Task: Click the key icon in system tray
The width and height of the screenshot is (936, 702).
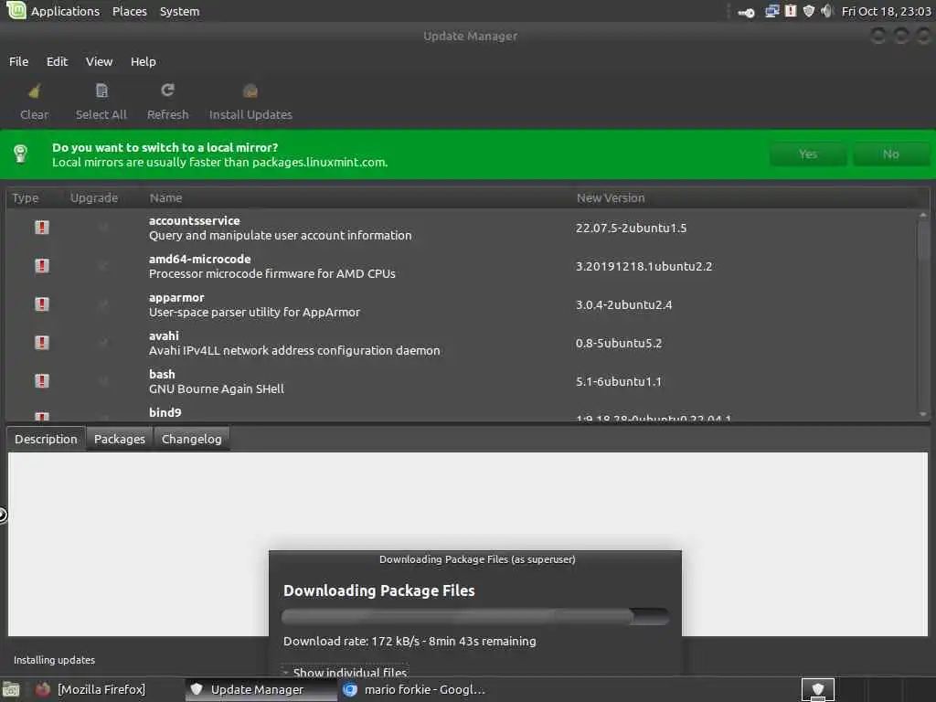Action: 746,12
